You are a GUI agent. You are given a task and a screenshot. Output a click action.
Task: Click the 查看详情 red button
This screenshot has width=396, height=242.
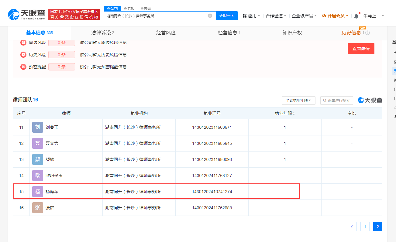tap(361, 49)
